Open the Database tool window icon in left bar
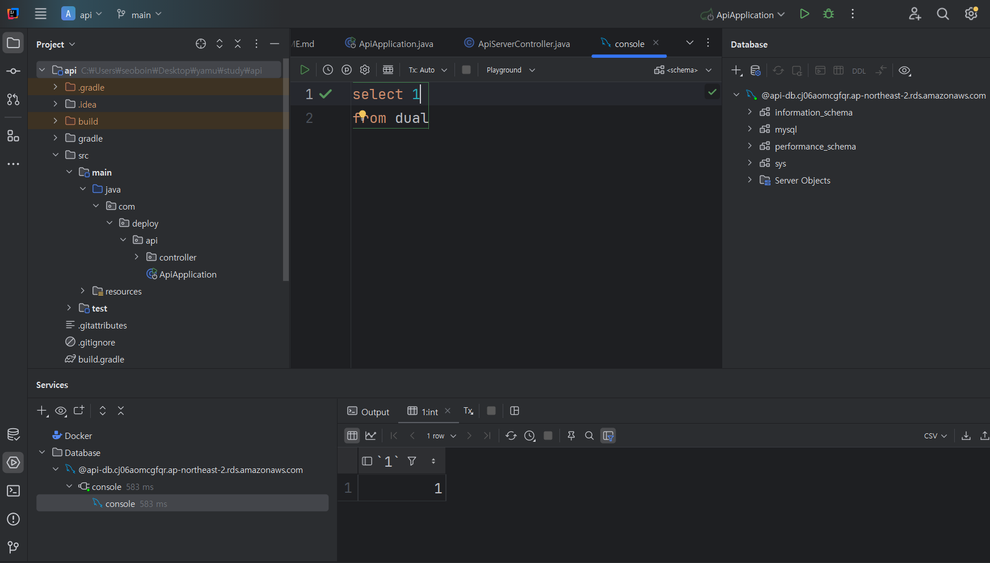Viewport: 990px width, 563px height. (13, 434)
